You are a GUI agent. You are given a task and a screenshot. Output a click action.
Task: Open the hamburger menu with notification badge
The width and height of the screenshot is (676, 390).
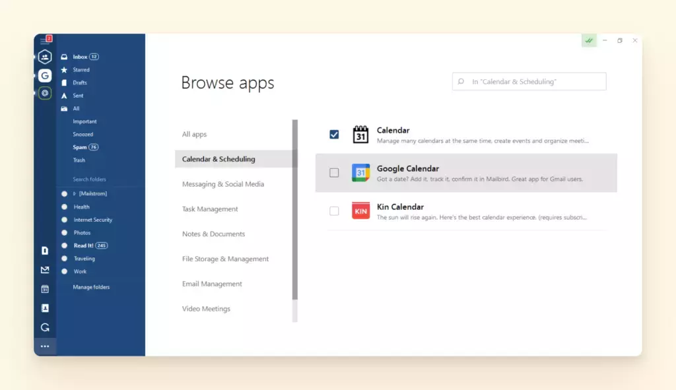pos(46,40)
